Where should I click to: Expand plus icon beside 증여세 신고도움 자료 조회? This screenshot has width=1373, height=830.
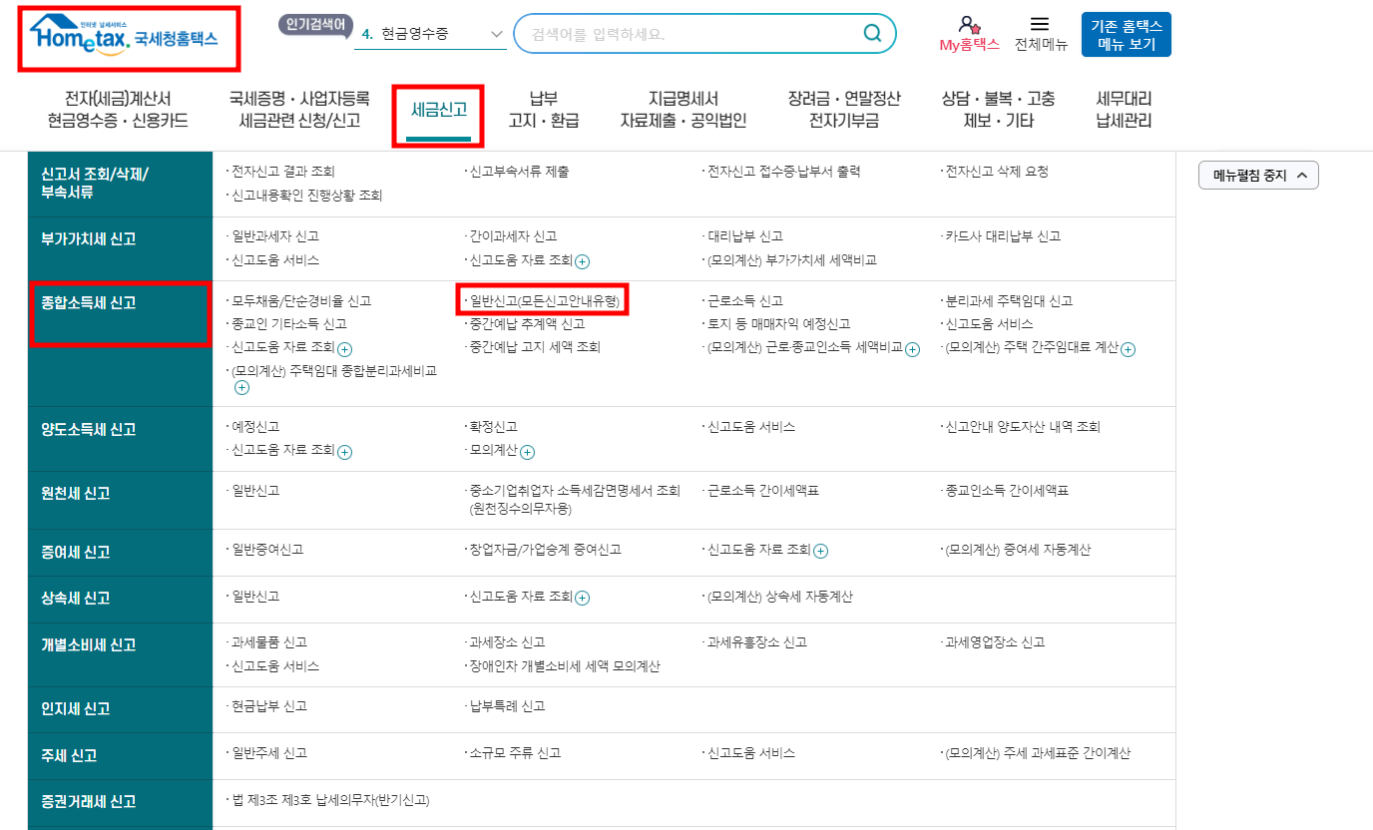820,551
